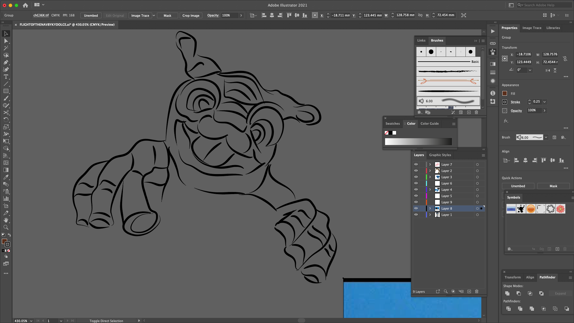This screenshot has width=574, height=323.
Task: Toggle visibility of Layer 3
Action: pyautogui.click(x=416, y=177)
